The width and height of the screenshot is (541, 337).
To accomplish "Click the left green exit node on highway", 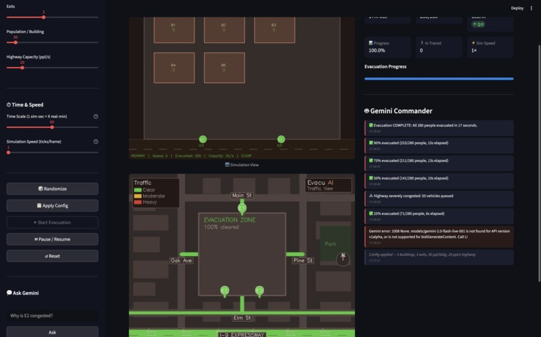I will [x=203, y=139].
